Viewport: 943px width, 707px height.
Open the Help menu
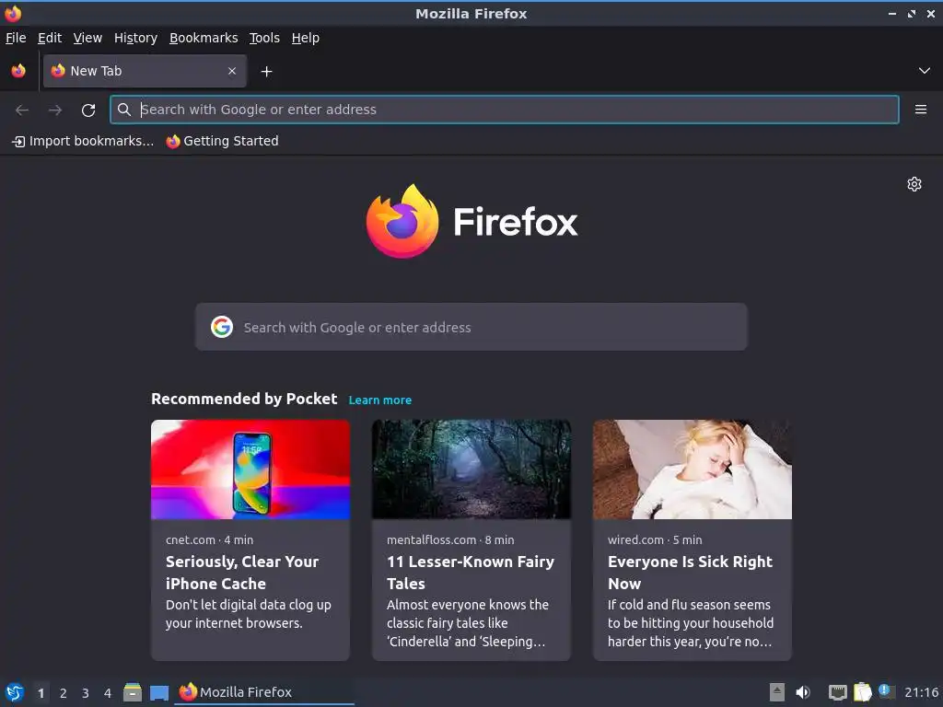point(306,38)
